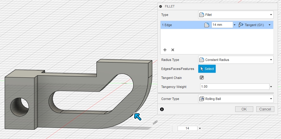Click the Rolling Ball corner icon
This screenshot has width=281, height=139.
pos(202,99)
